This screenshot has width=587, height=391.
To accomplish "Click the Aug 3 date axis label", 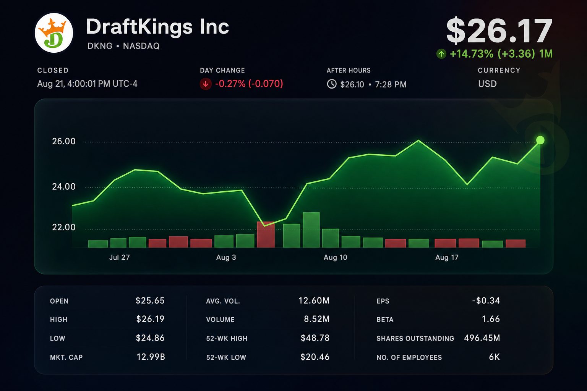I will pyautogui.click(x=226, y=257).
